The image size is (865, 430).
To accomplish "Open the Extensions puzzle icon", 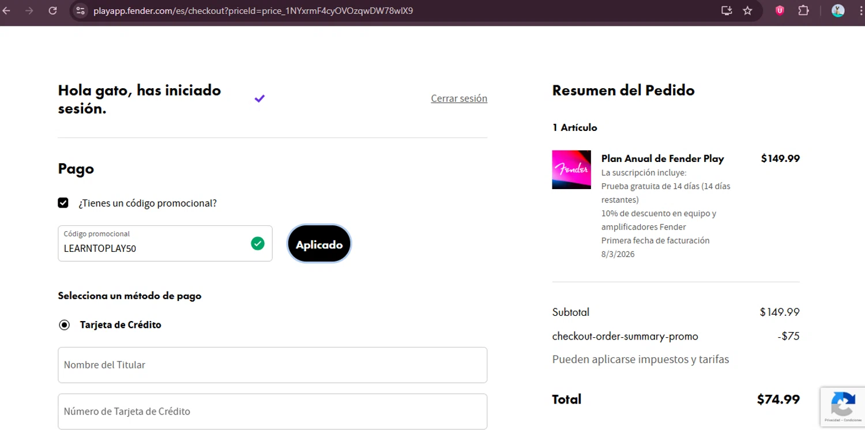I will tap(803, 10).
